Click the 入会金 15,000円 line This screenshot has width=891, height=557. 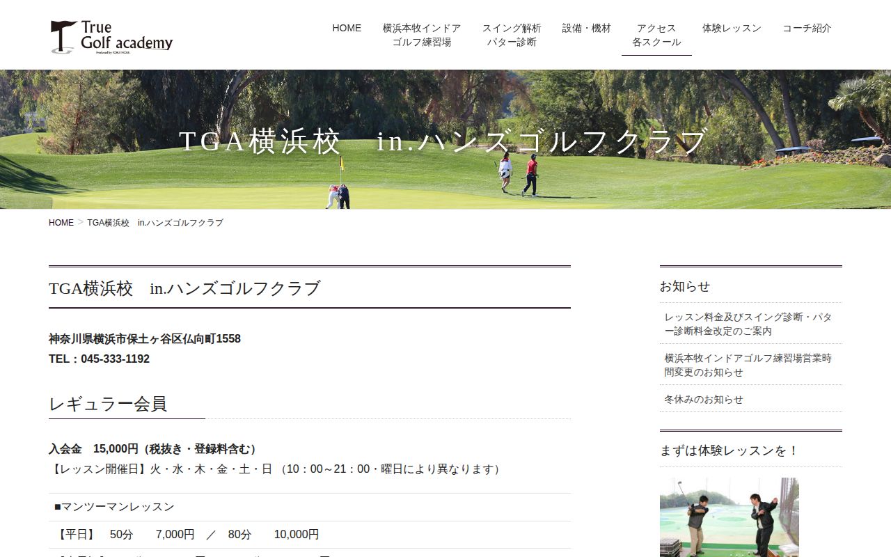[155, 449]
